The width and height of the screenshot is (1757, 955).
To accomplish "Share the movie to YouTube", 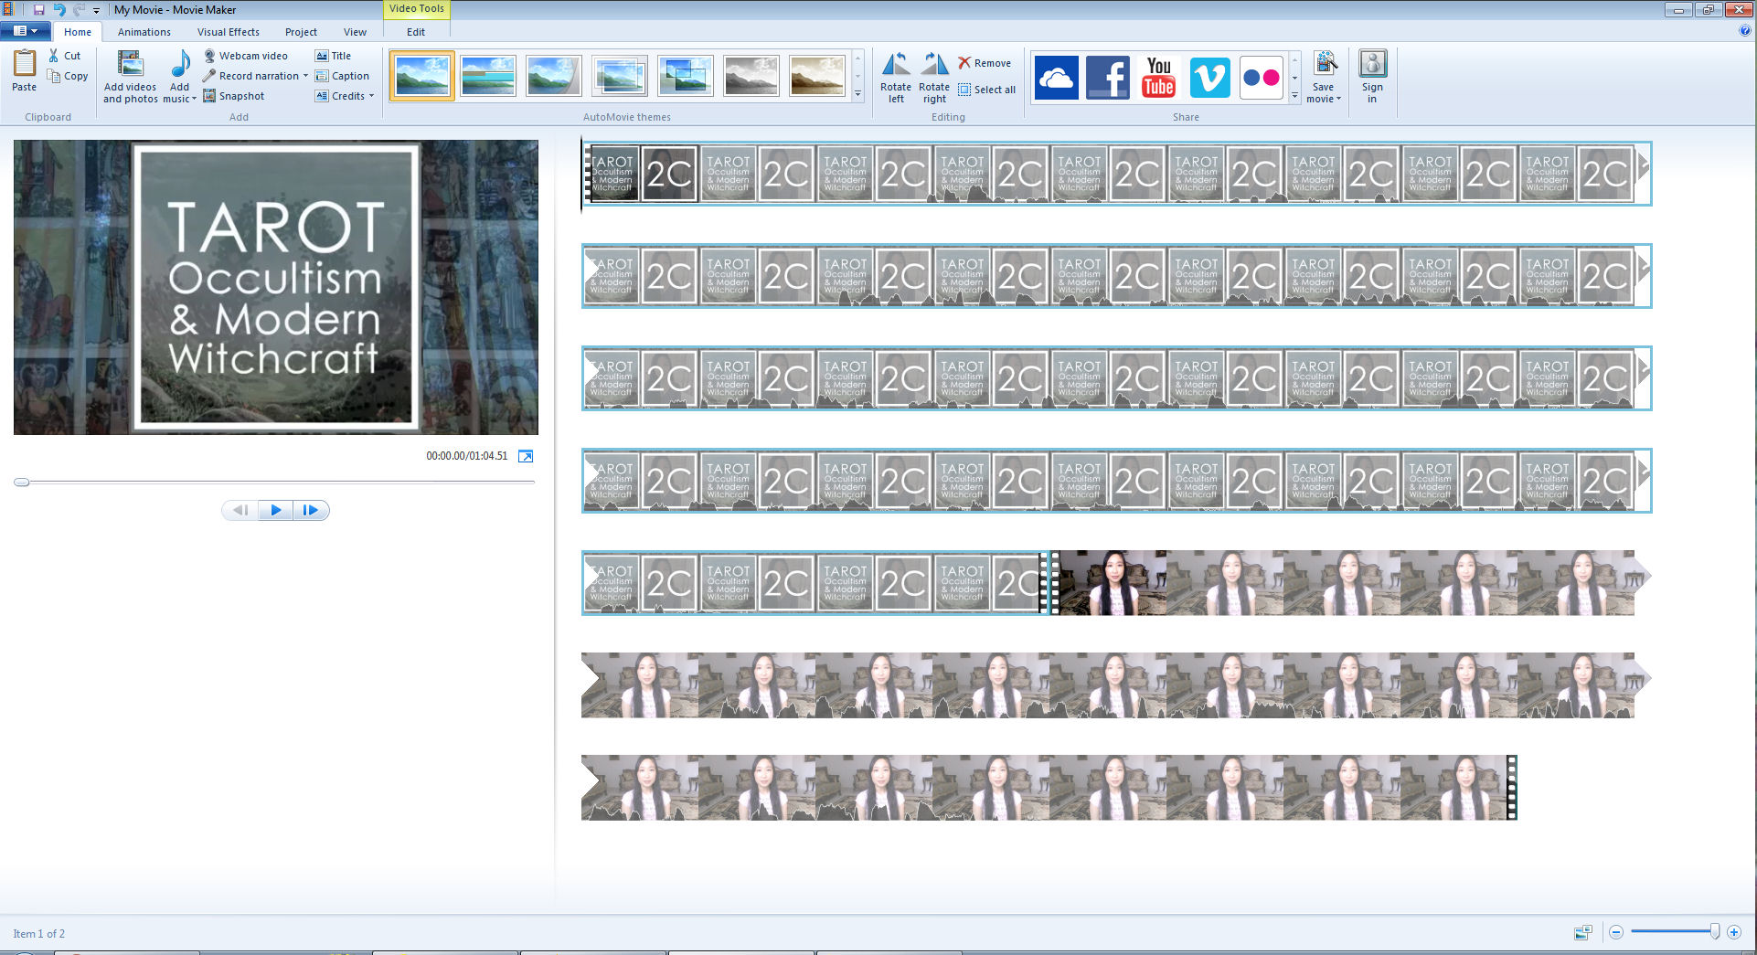I will (x=1158, y=77).
